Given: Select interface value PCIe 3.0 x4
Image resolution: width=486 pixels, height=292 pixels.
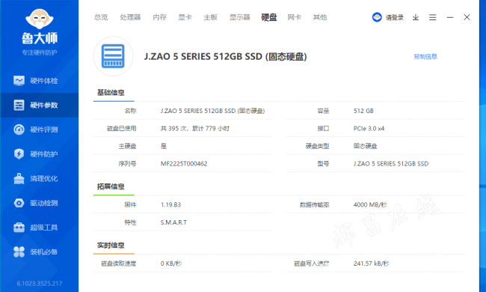Looking at the screenshot, I should (369, 129).
